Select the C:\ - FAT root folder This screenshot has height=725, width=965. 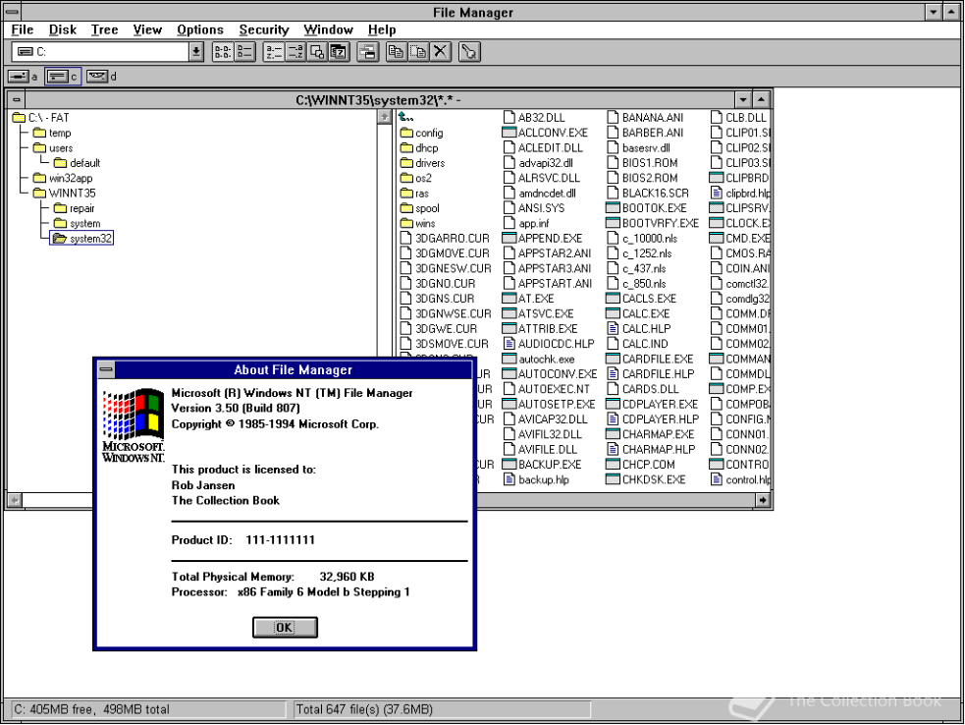[41, 118]
